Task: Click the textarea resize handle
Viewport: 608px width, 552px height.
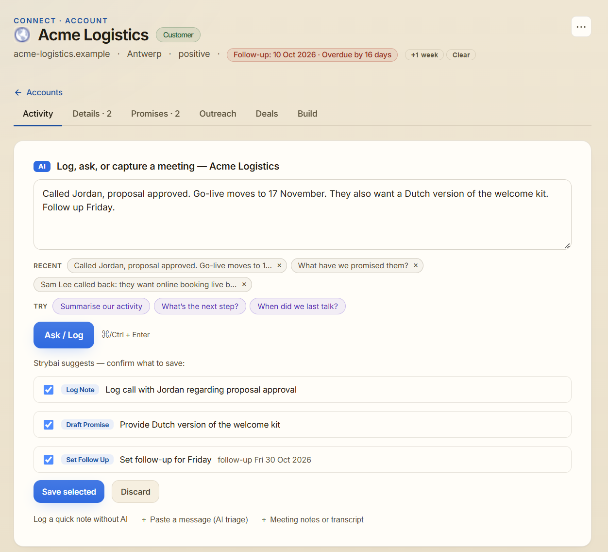Action: pos(567,245)
